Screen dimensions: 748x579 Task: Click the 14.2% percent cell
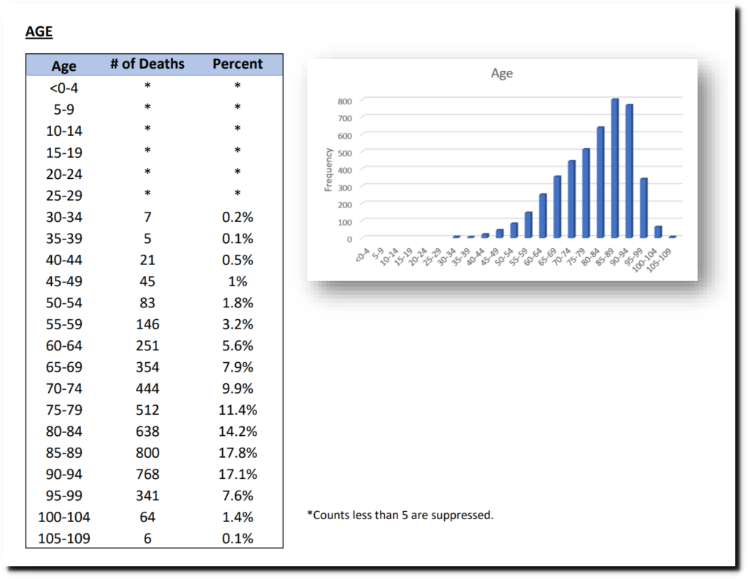tap(237, 432)
